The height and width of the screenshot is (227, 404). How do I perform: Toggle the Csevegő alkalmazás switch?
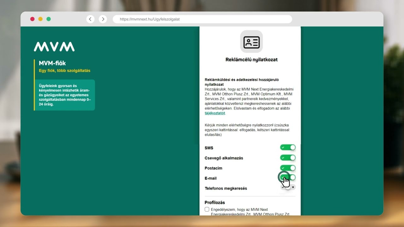coord(288,158)
